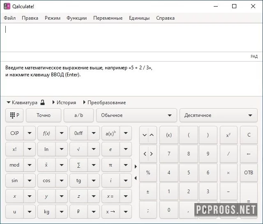The width and height of the screenshot is (263, 224).
Task: Toggle the a/b fraction mode button
Action: click(x=78, y=115)
